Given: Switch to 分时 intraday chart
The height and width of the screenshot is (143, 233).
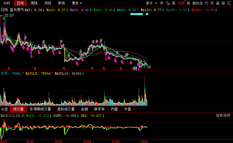Looking at the screenshot, I should [7, 3].
